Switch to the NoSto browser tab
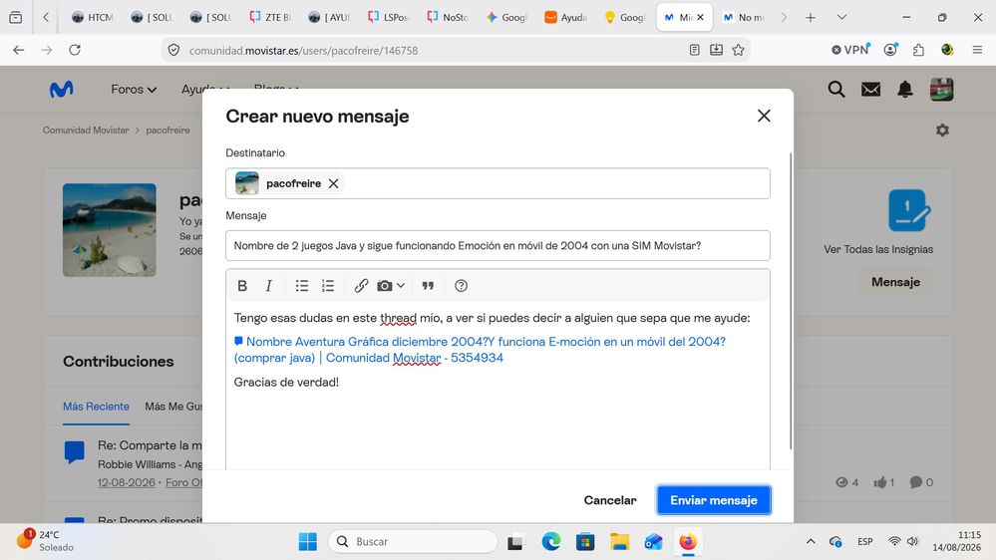The image size is (996, 560). pyautogui.click(x=448, y=17)
